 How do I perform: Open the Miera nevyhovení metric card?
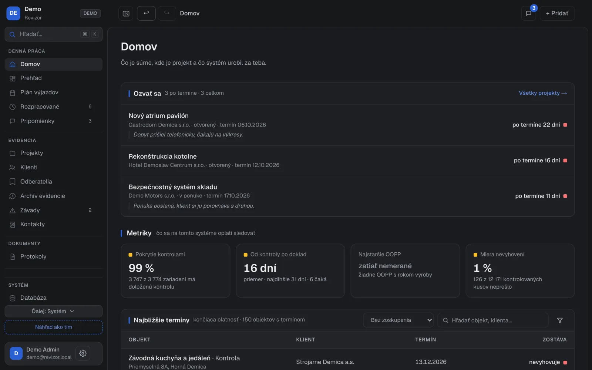pos(520,270)
